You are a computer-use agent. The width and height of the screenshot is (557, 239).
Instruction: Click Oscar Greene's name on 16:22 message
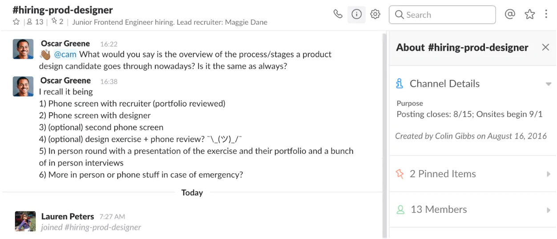pos(65,44)
